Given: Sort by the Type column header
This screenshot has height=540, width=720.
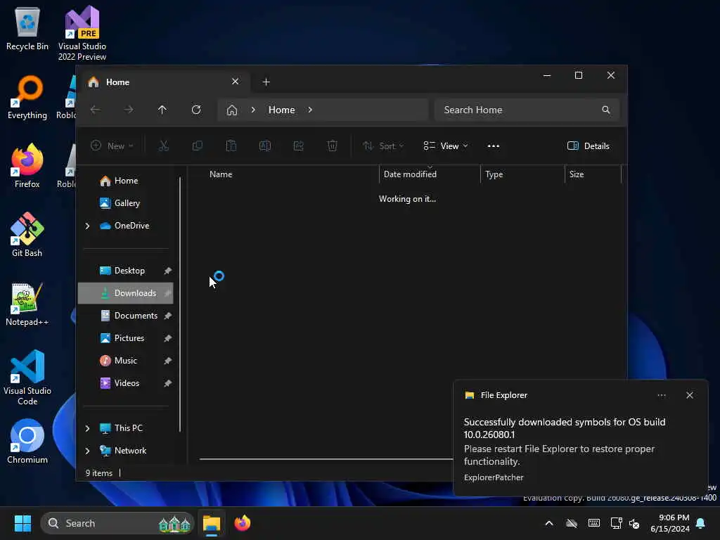Looking at the screenshot, I should [x=522, y=174].
